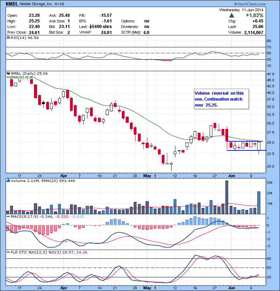
Task: Click the Chg value +0.45
Action: tap(258, 21)
